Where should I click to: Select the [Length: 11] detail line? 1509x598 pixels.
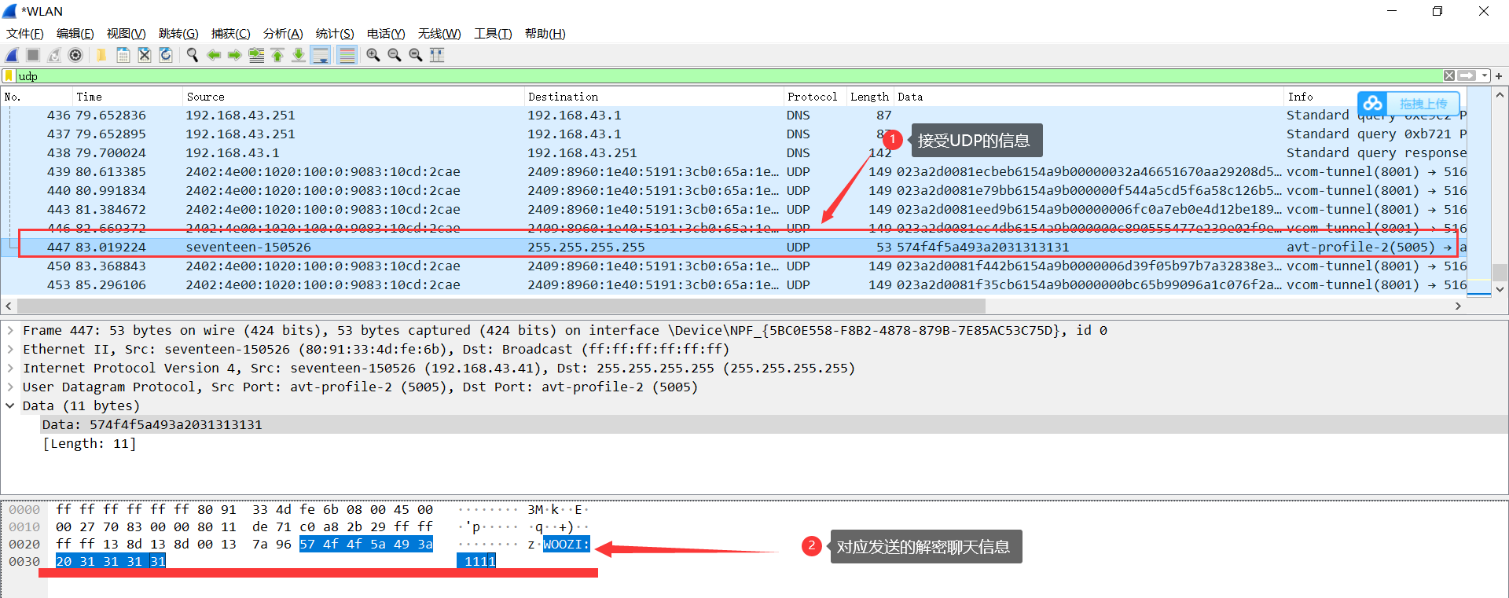(x=89, y=444)
